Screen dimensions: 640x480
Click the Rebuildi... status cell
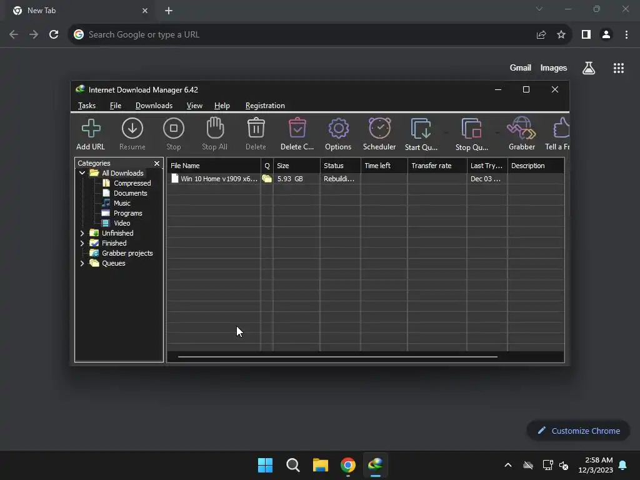pyautogui.click(x=339, y=179)
